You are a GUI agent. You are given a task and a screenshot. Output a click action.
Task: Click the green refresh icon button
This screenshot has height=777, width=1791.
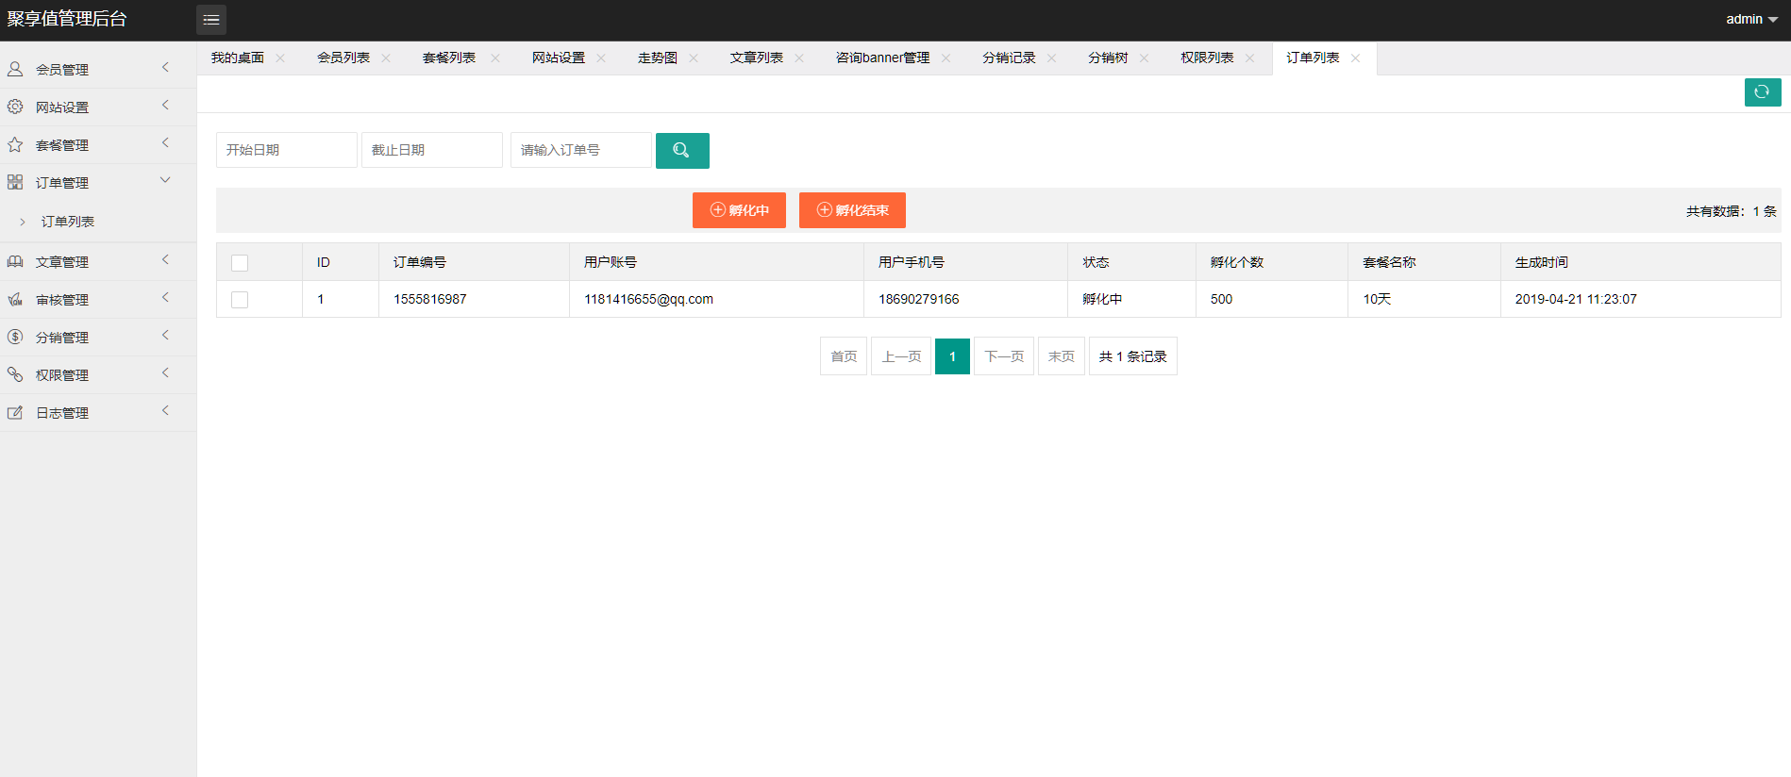click(1762, 92)
